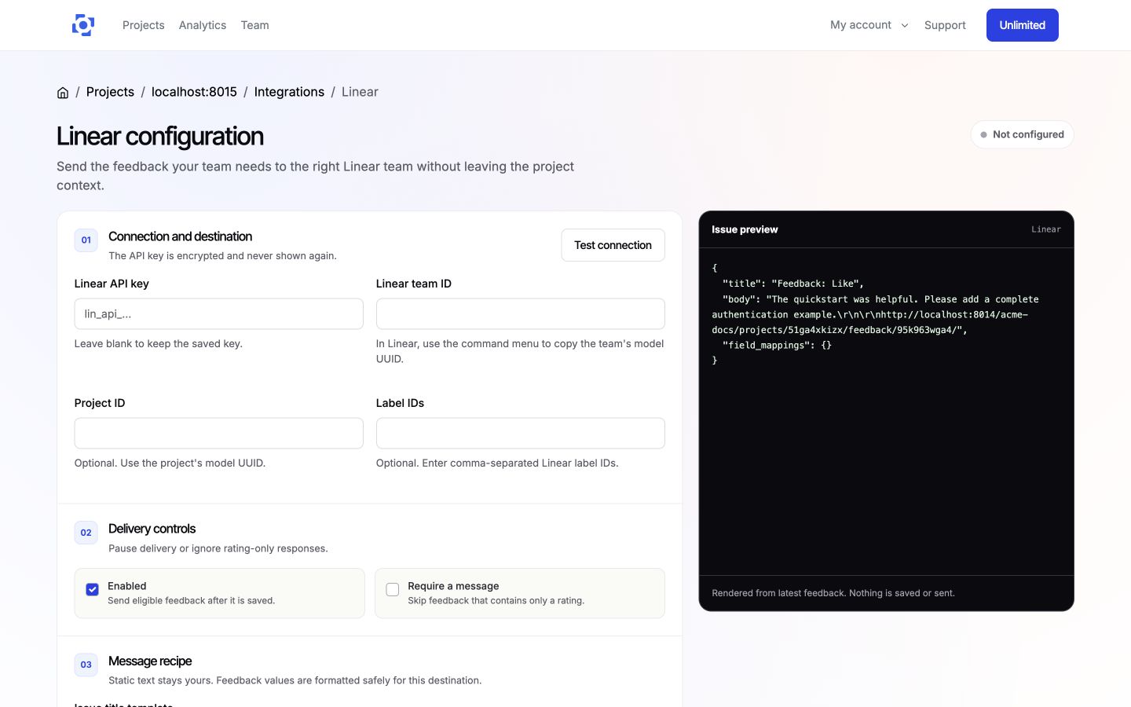Click the Test connection button

click(x=613, y=245)
